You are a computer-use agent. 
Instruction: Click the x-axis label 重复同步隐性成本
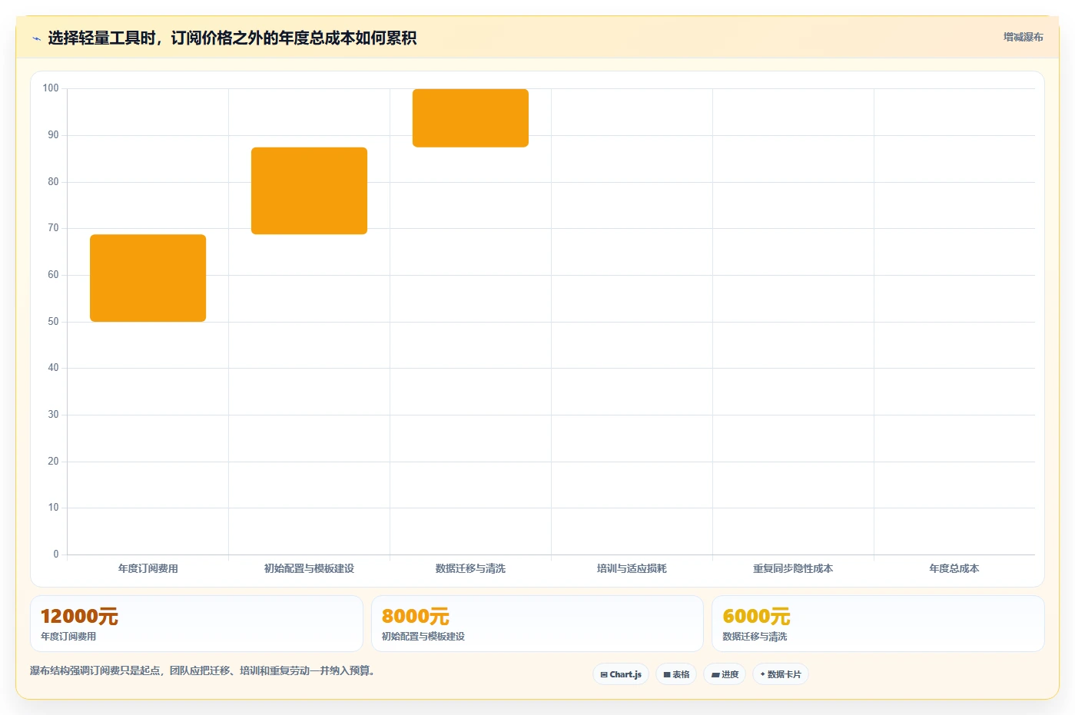tap(793, 568)
